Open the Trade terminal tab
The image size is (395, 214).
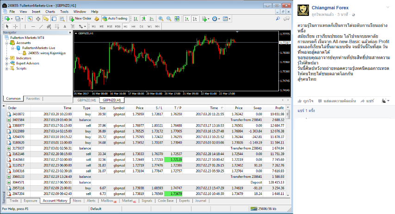(x=14, y=201)
